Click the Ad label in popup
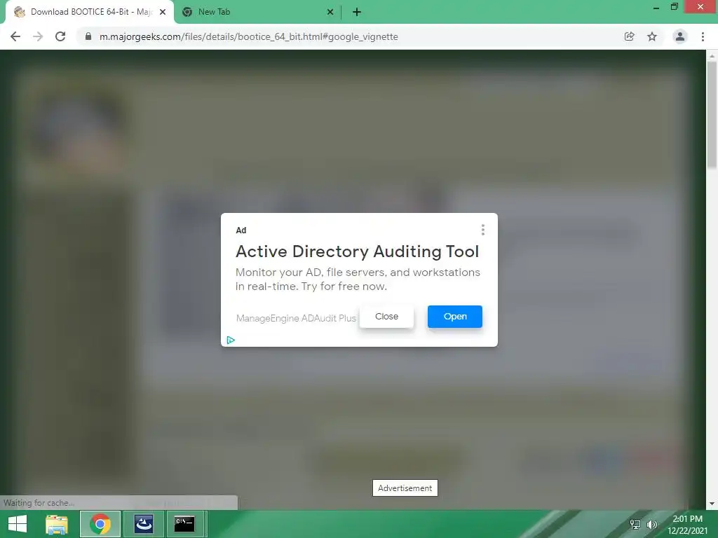 pyautogui.click(x=241, y=230)
